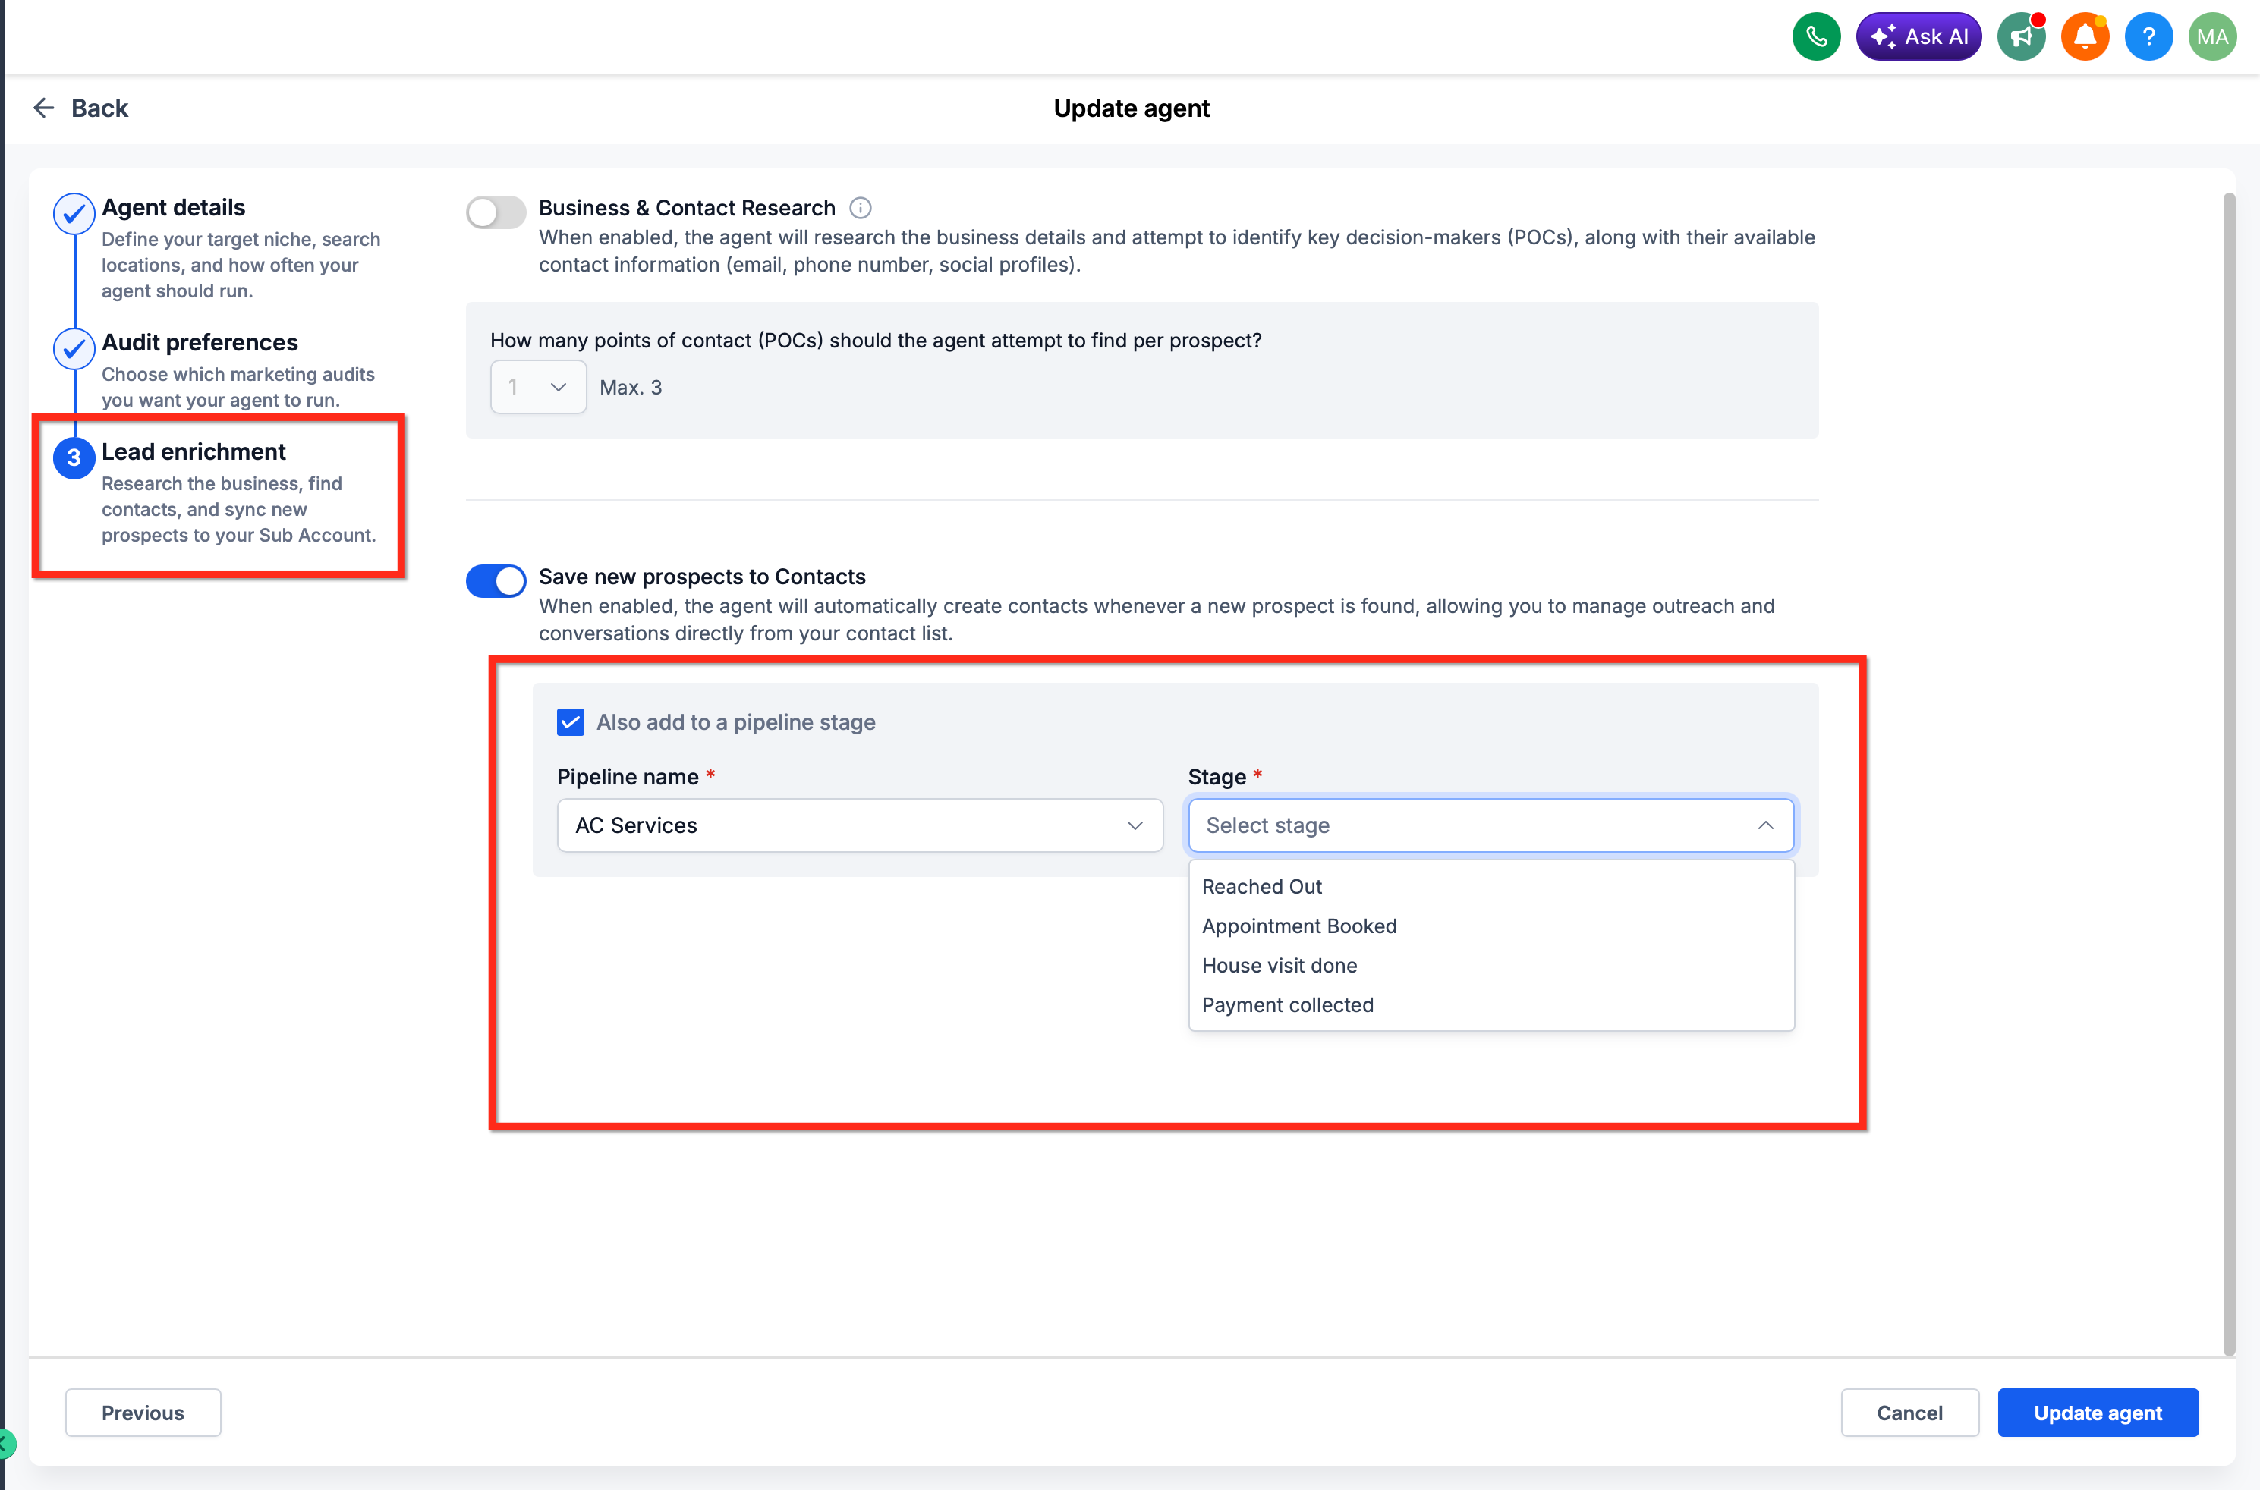This screenshot has width=2260, height=1490.
Task: Click the Max. 3 label
Action: click(x=630, y=388)
